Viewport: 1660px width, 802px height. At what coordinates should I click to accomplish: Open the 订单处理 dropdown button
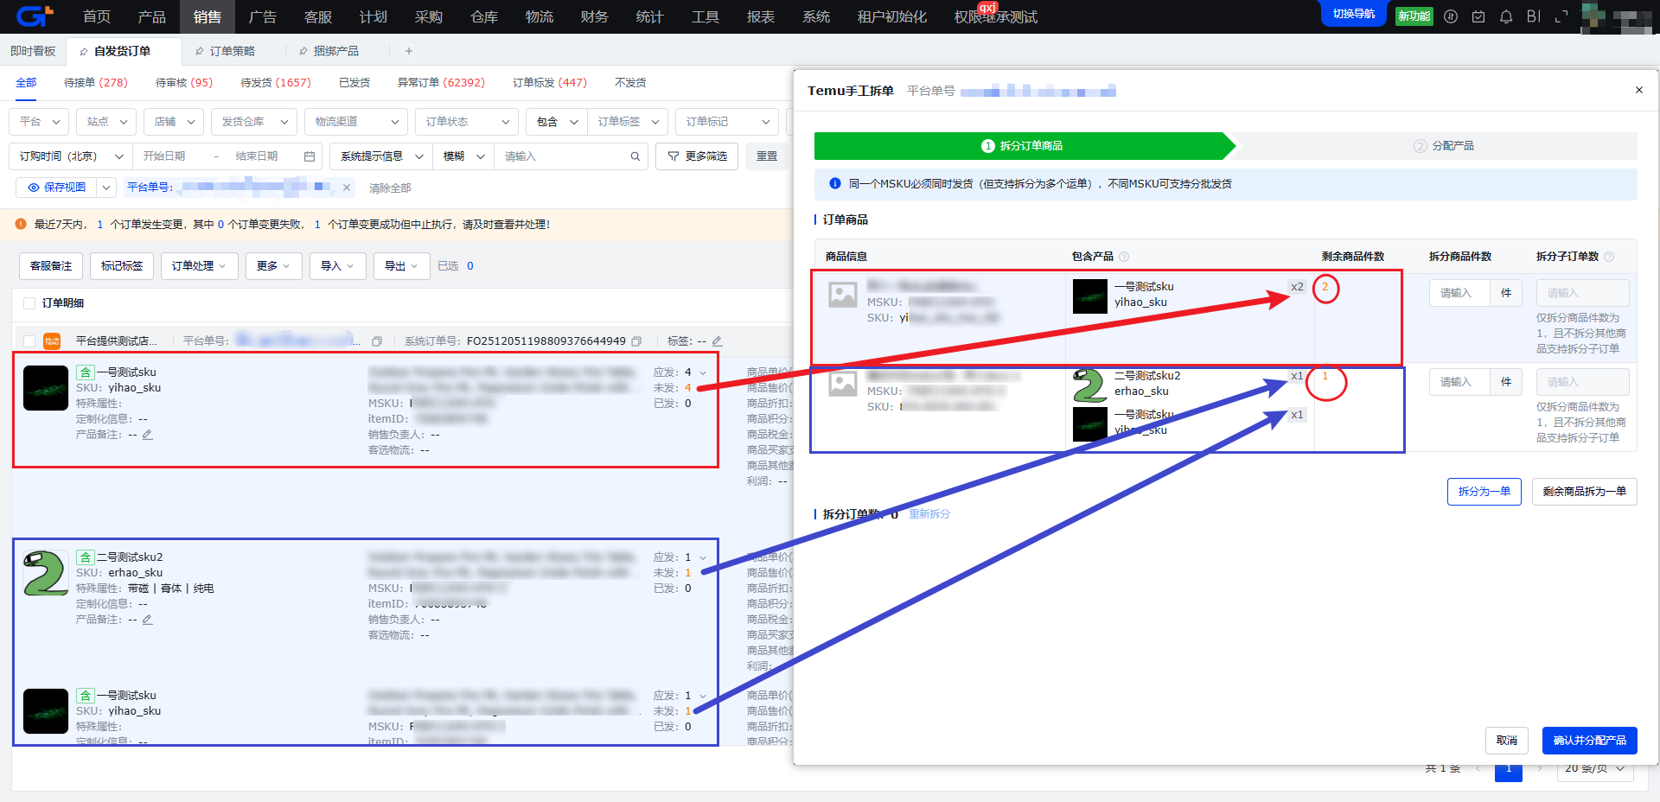tap(199, 266)
